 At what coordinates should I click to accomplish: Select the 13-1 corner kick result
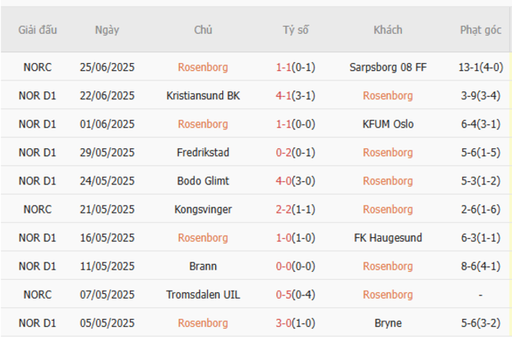[470, 67]
